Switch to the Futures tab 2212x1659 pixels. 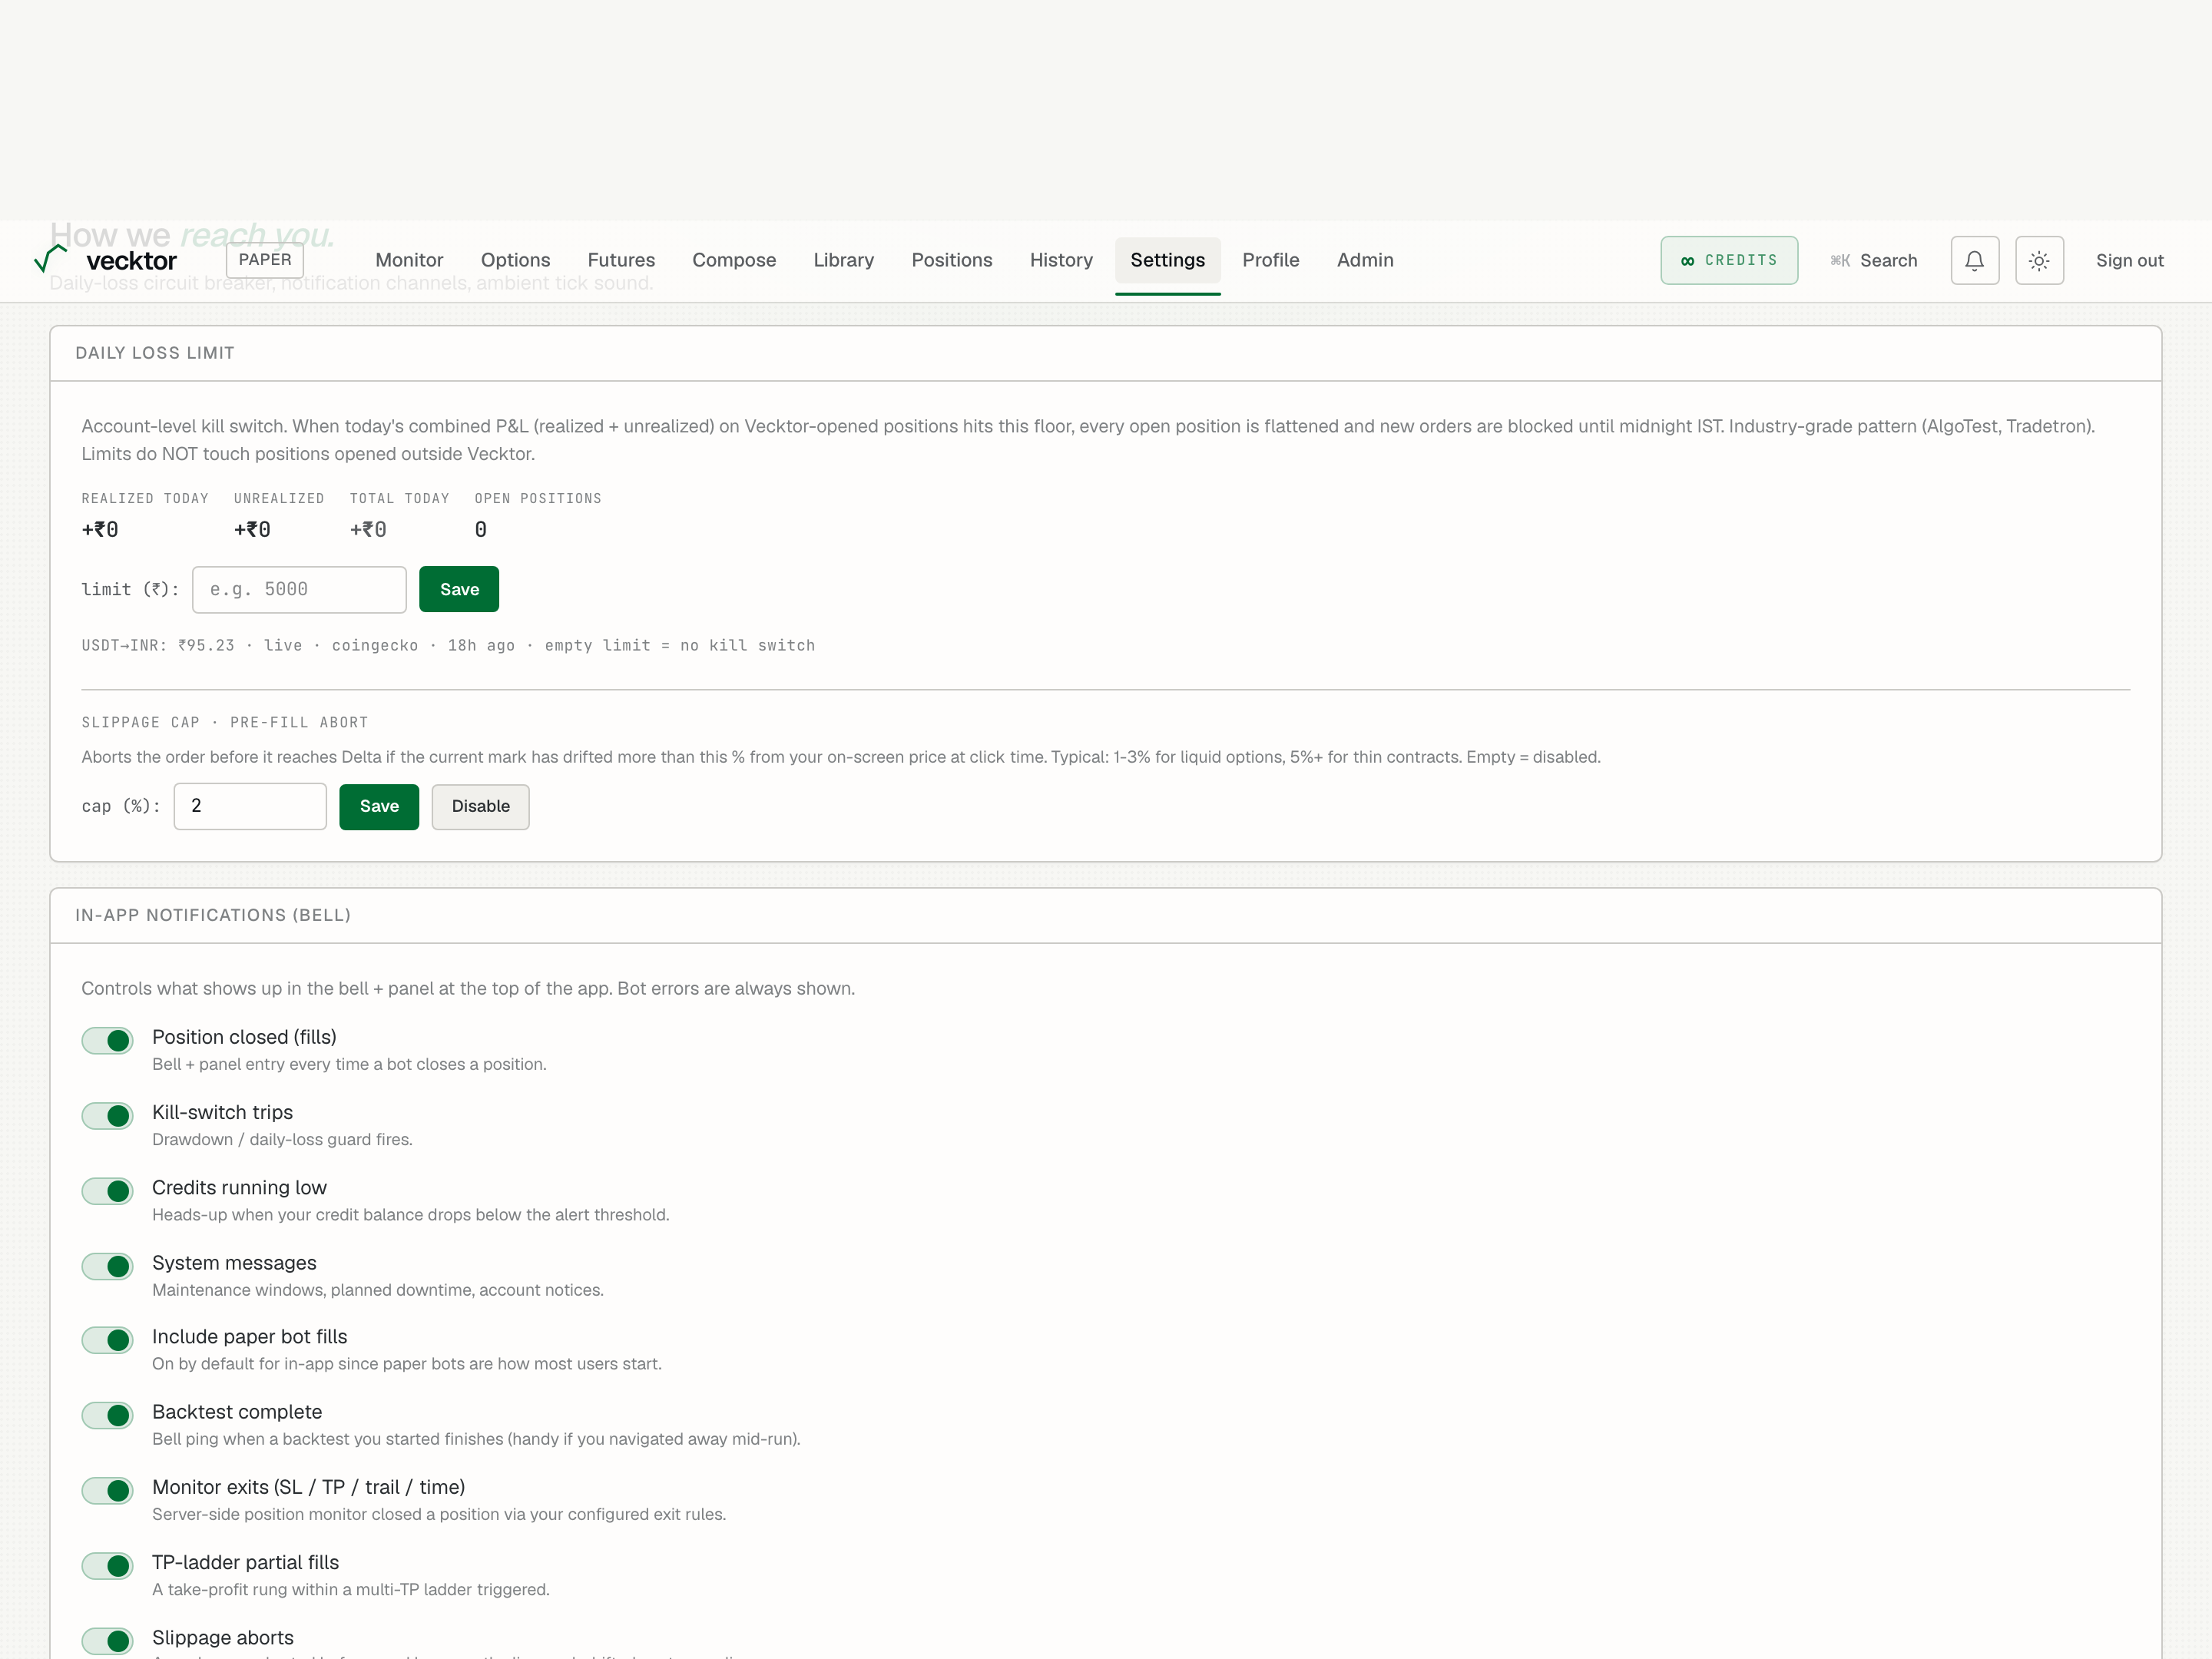[621, 260]
